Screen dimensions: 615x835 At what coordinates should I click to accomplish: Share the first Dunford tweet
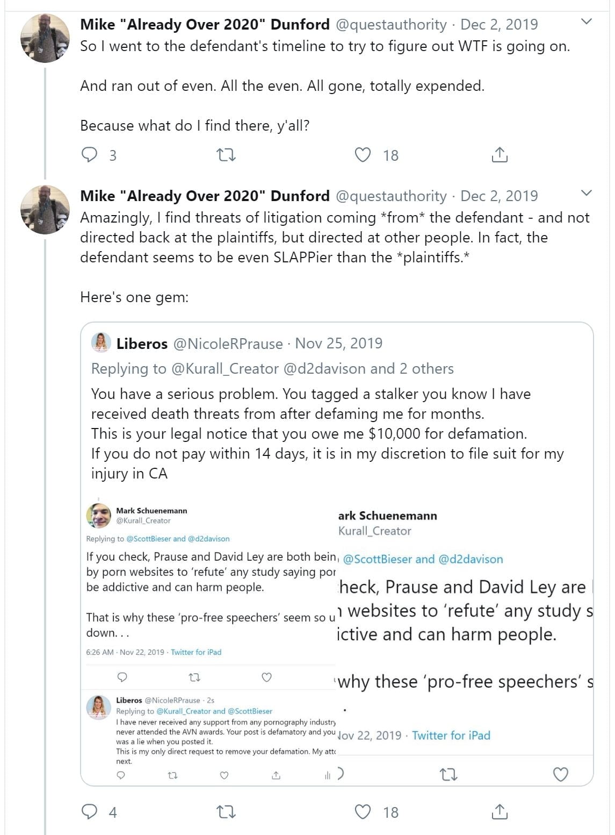(500, 155)
